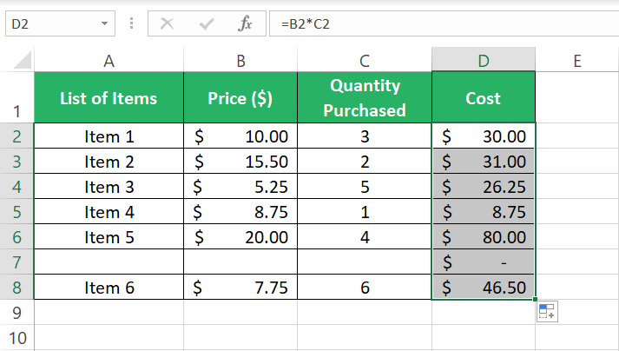
Task: Select column A header
Action: tap(109, 61)
